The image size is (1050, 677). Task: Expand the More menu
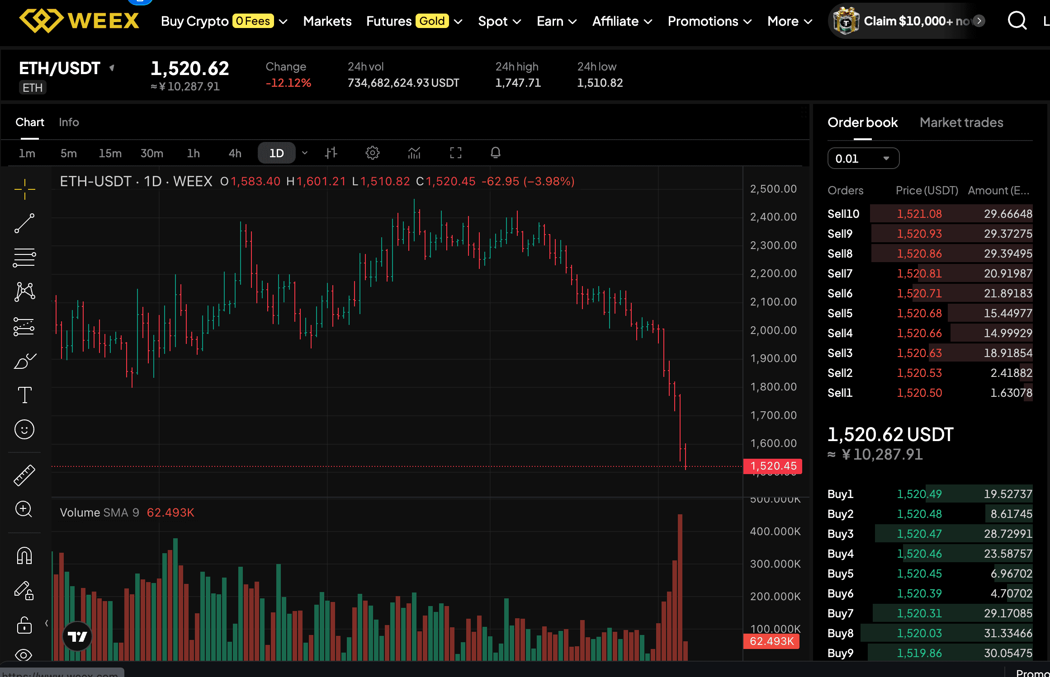pos(790,21)
